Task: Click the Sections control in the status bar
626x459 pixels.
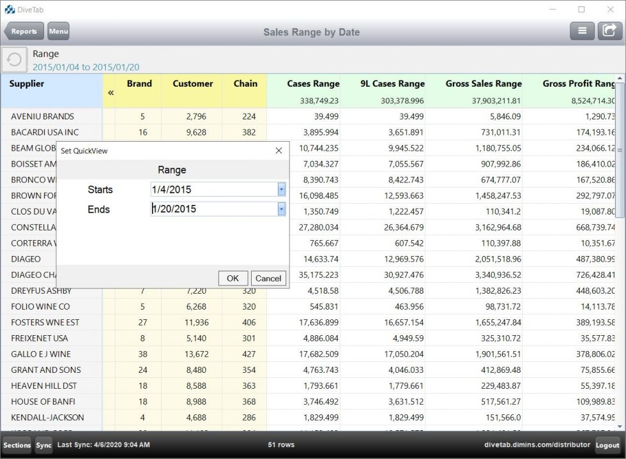Action: pos(17,445)
